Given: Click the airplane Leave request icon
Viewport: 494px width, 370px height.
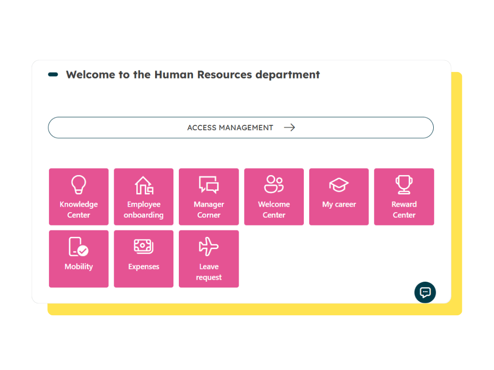Looking at the screenshot, I should (x=208, y=247).
